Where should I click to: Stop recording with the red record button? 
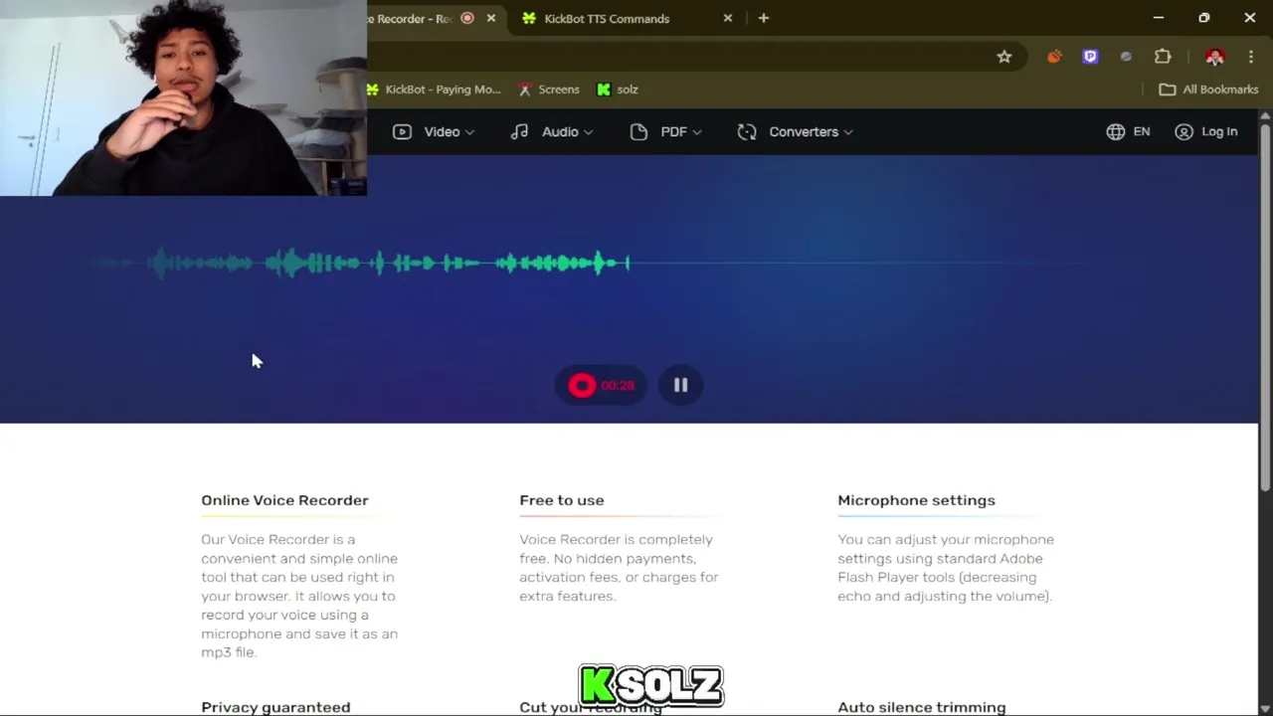pos(582,385)
